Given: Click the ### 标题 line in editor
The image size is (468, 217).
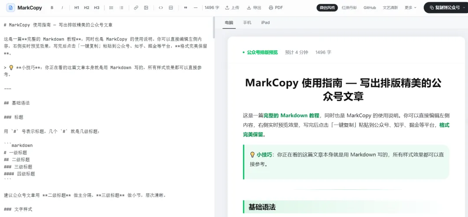Looking at the screenshot, I should tap(14, 117).
